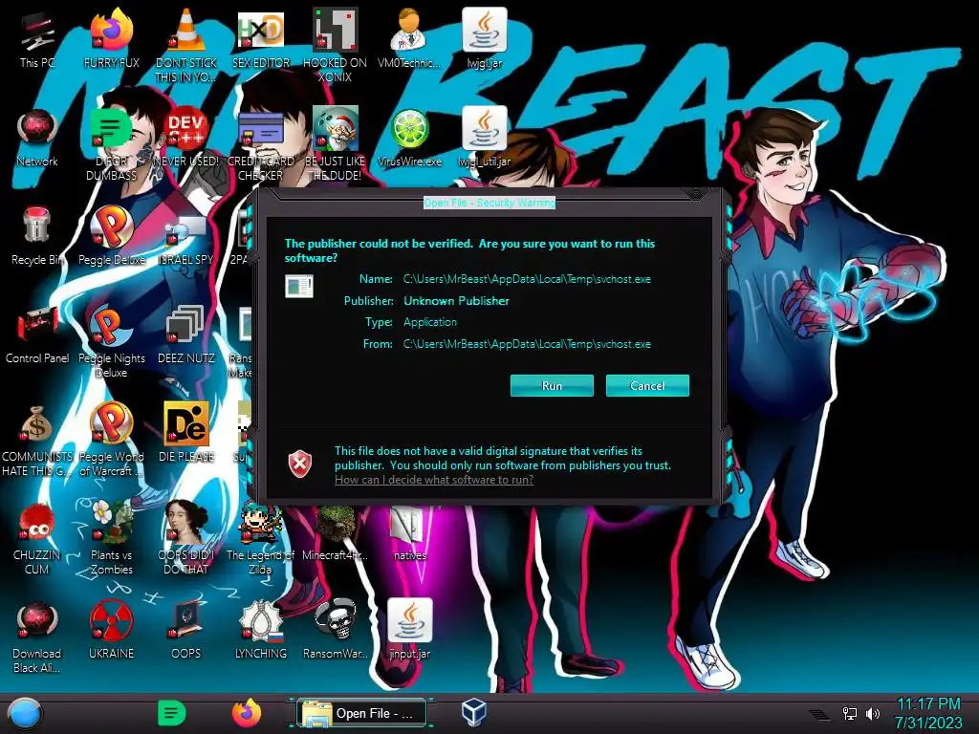
Task: Click Run in the security warning
Action: (x=552, y=386)
